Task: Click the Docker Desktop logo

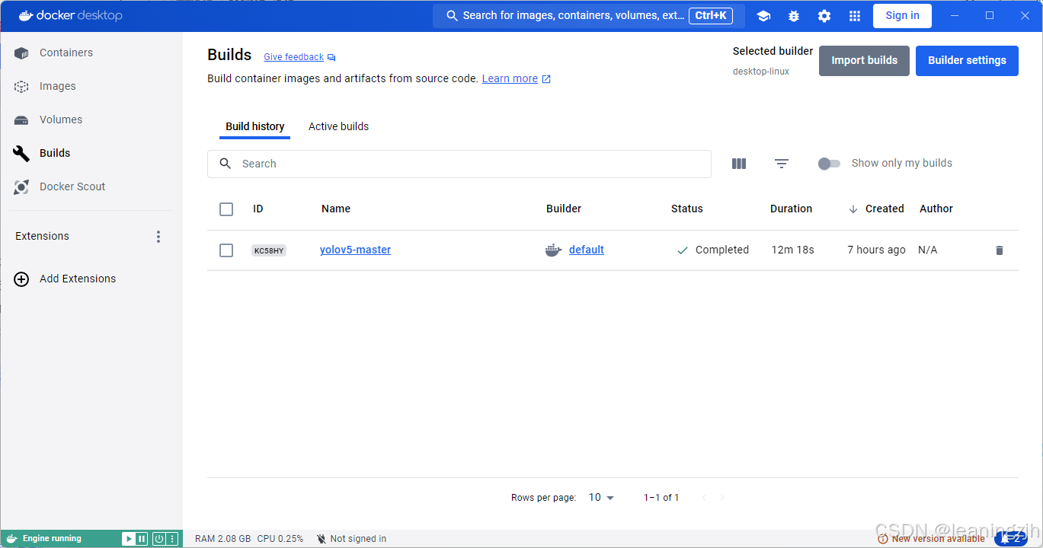Action: [70, 15]
